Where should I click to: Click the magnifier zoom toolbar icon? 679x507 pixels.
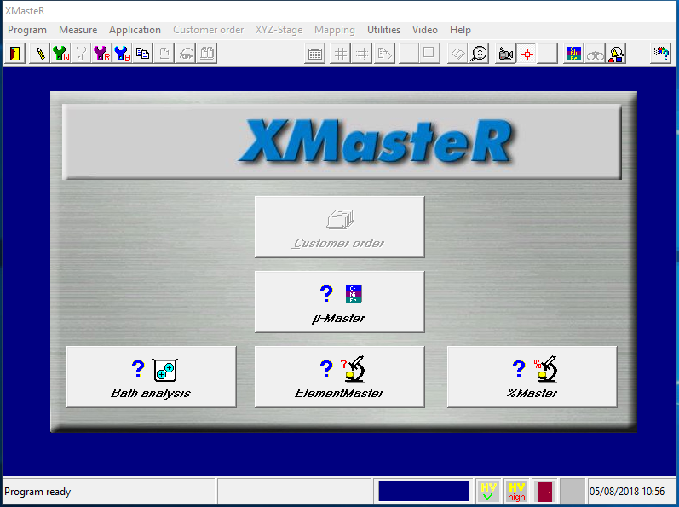coord(479,54)
